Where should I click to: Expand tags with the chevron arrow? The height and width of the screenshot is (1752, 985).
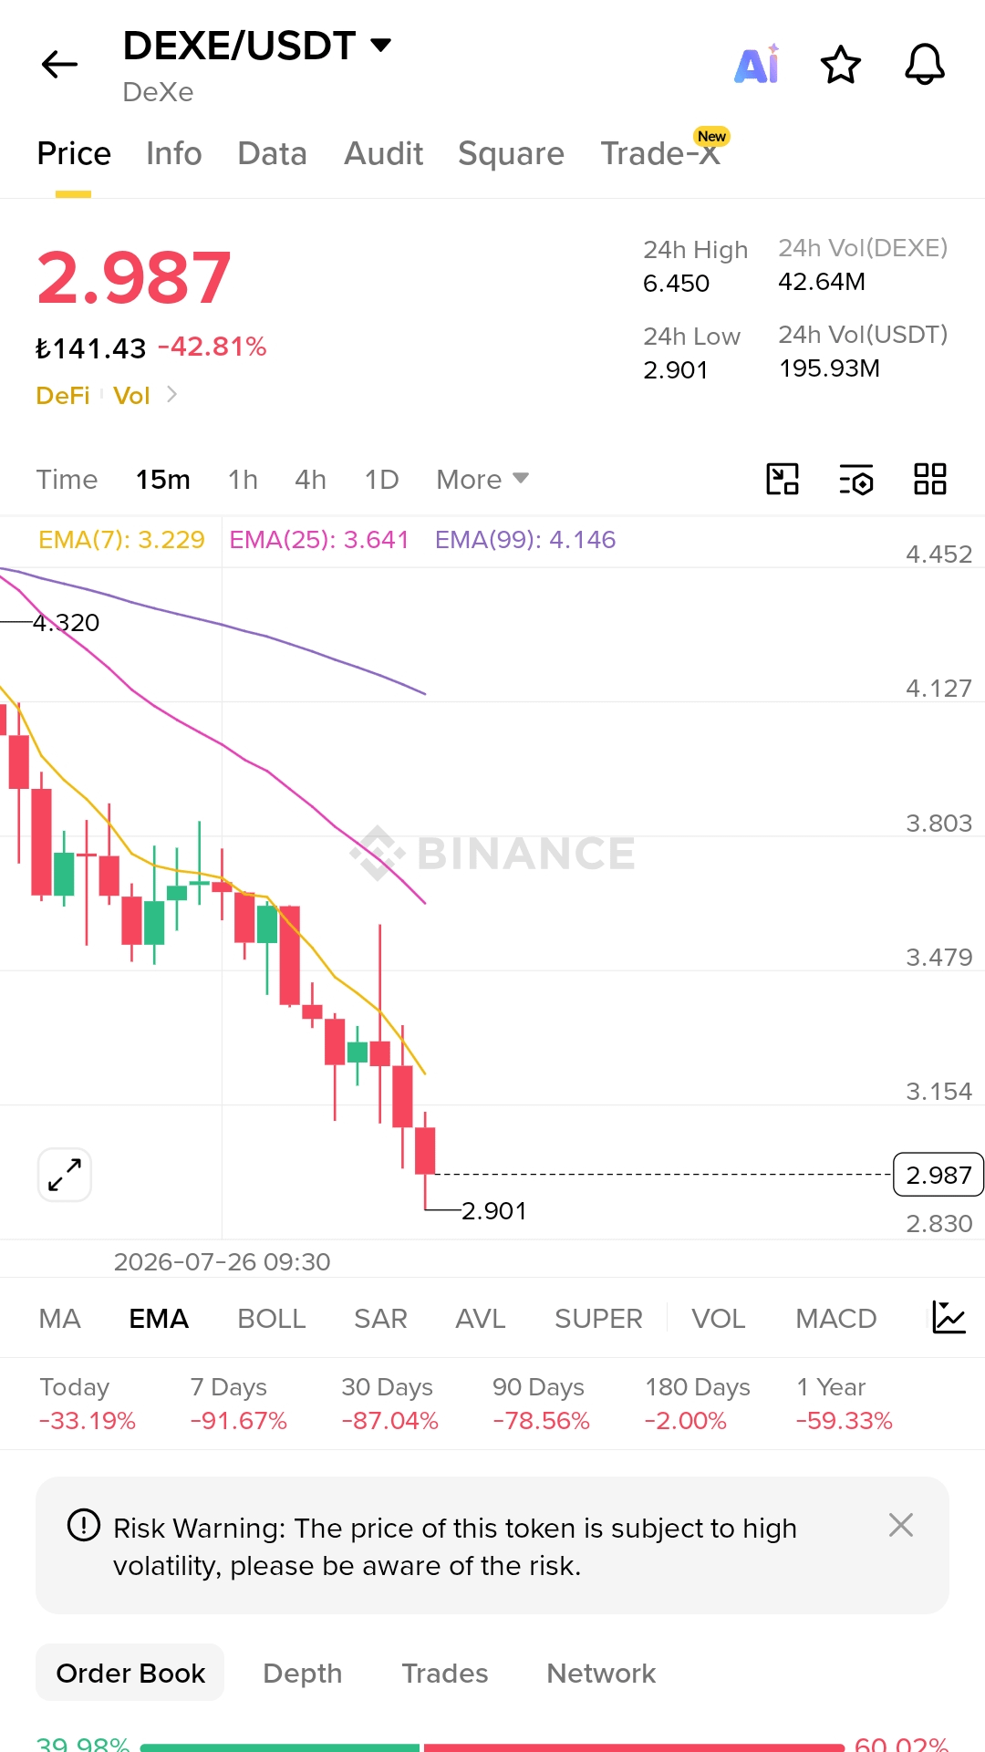(171, 395)
